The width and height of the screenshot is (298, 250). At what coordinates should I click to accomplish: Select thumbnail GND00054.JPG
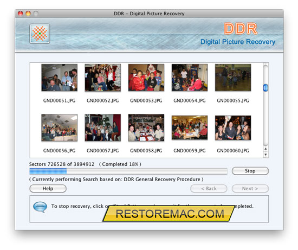[x=190, y=78]
